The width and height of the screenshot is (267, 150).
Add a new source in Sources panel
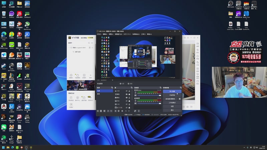115,111
